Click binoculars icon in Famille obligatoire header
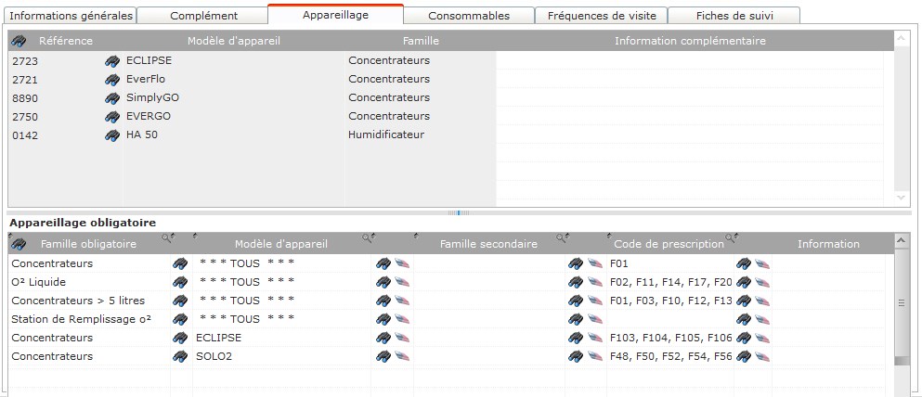Screen dimensions: 922x397 18,244
